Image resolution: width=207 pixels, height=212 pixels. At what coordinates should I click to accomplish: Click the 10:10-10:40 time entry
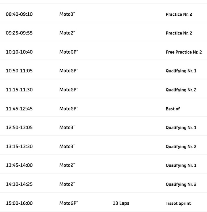pos(19,52)
